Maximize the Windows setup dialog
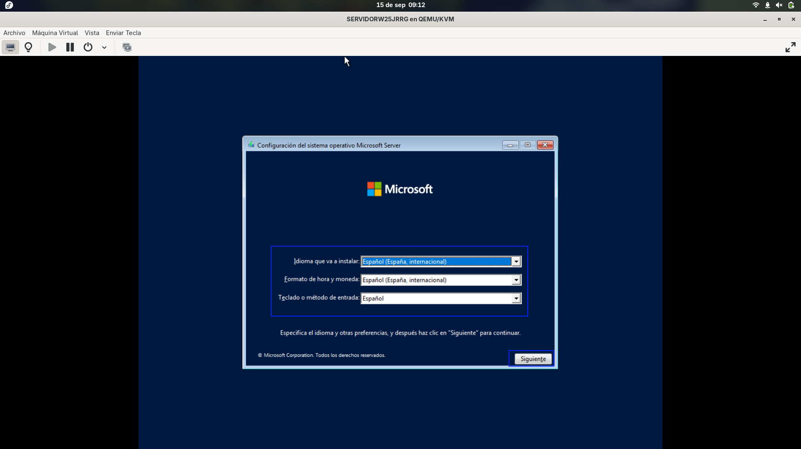801x449 pixels. click(527, 145)
